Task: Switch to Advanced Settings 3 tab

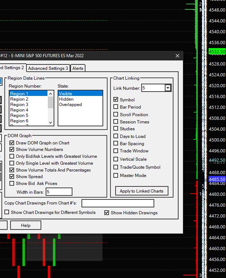Action: (x=48, y=68)
